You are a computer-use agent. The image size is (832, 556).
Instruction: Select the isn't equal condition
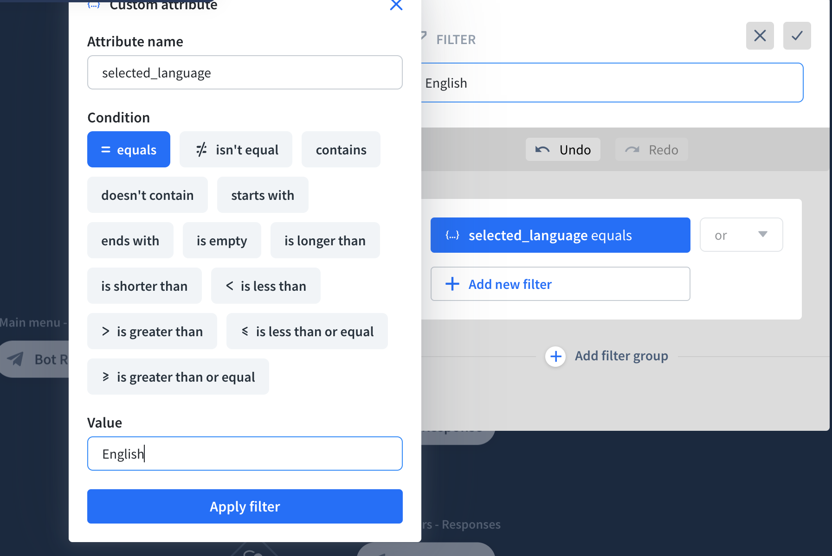[236, 149]
